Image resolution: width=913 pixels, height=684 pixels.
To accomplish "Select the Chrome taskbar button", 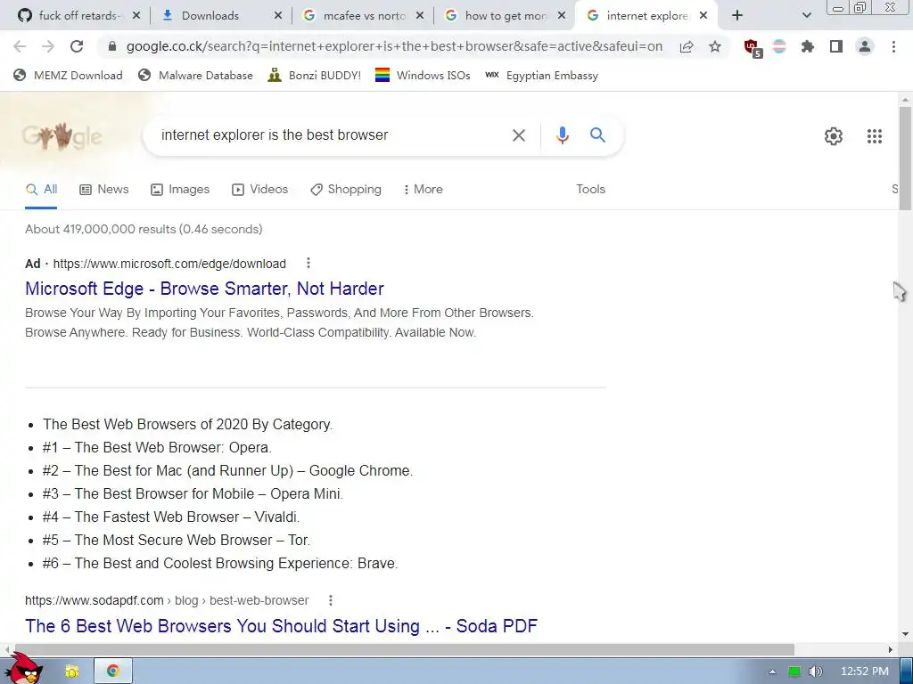I will click(113, 672).
